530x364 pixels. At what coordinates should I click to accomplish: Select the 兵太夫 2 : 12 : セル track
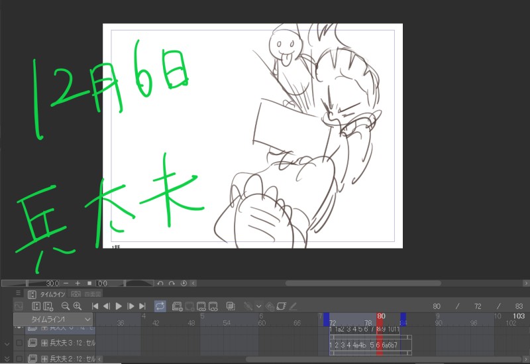click(x=60, y=358)
